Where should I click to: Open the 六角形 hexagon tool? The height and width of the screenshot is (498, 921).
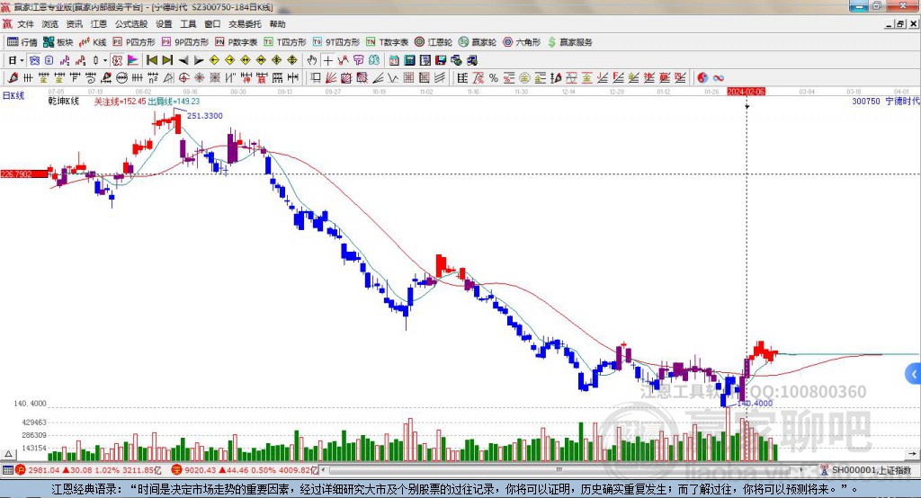[522, 42]
